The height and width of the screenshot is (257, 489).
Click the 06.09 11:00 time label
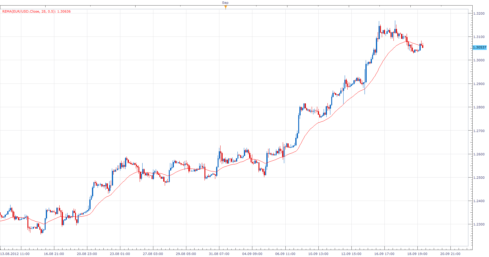(x=285, y=254)
